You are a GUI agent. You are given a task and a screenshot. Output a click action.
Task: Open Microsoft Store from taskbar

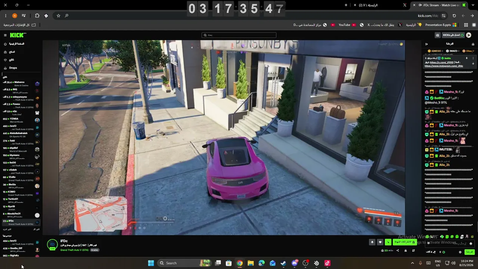(229, 263)
